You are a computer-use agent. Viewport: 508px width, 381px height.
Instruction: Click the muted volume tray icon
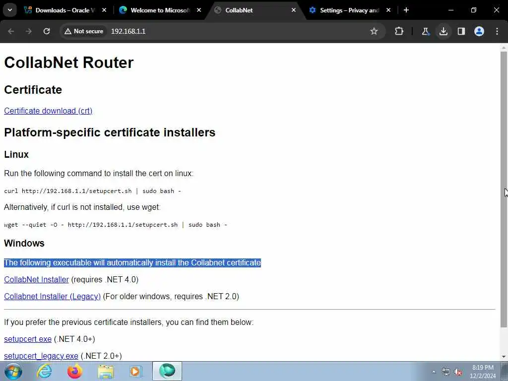[x=458, y=372]
